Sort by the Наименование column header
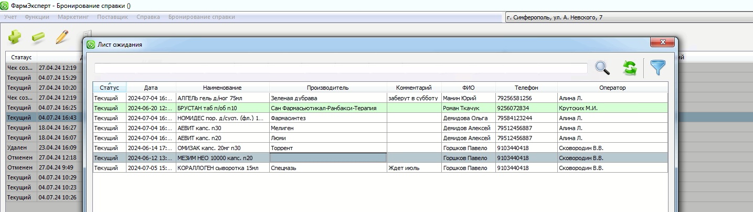The width and height of the screenshot is (753, 212). click(222, 88)
